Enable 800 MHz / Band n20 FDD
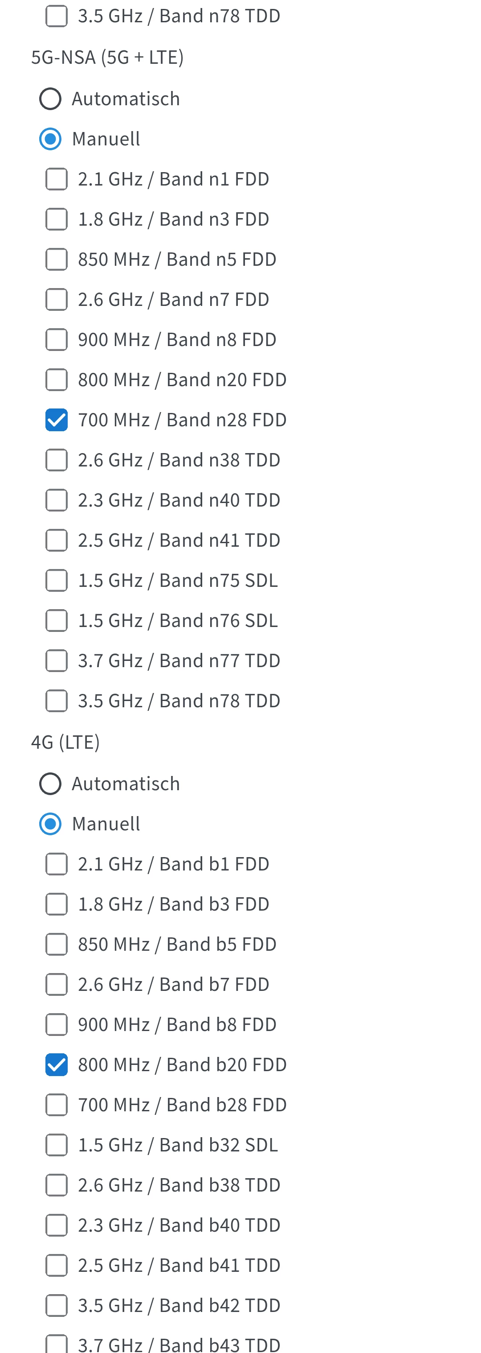 56,380
